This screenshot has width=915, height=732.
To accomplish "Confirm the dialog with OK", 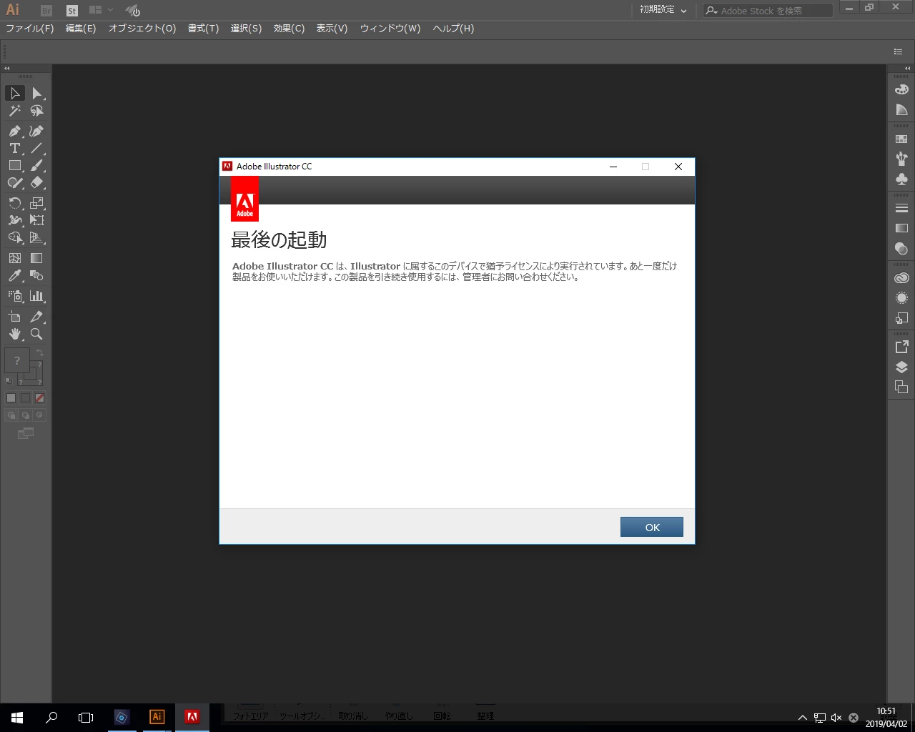I will [x=652, y=527].
